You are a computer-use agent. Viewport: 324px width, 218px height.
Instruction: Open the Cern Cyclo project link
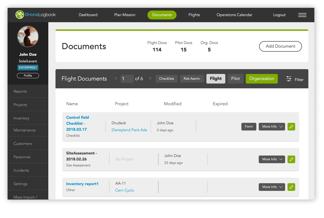pyautogui.click(x=125, y=190)
